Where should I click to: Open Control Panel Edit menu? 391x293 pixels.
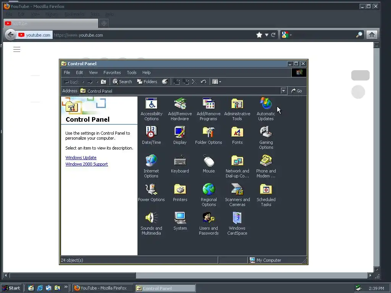[79, 72]
